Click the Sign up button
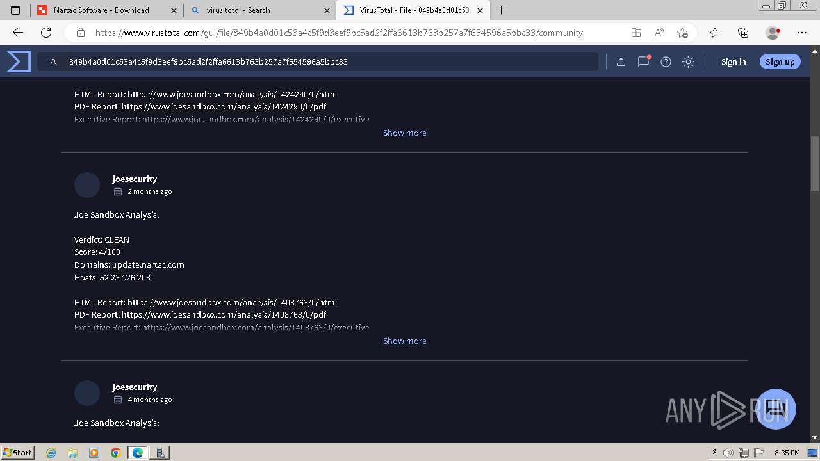This screenshot has height=461, width=820. point(780,61)
